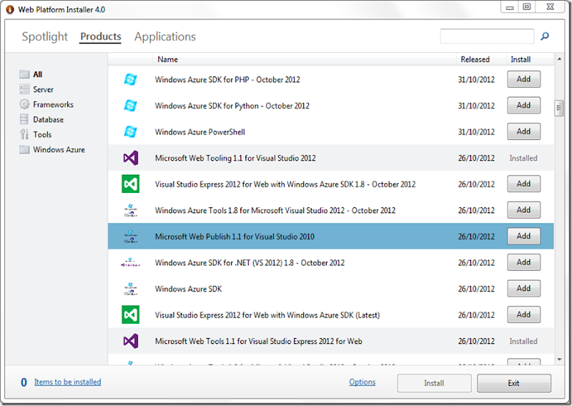Click the Windows Azure folder icon
572x406 pixels.
pos(24,149)
